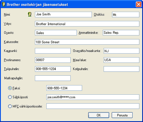The width and height of the screenshot is (143, 122).
Task: Click the Ammattinimike field with Sales Rep.
Action: [121, 33]
